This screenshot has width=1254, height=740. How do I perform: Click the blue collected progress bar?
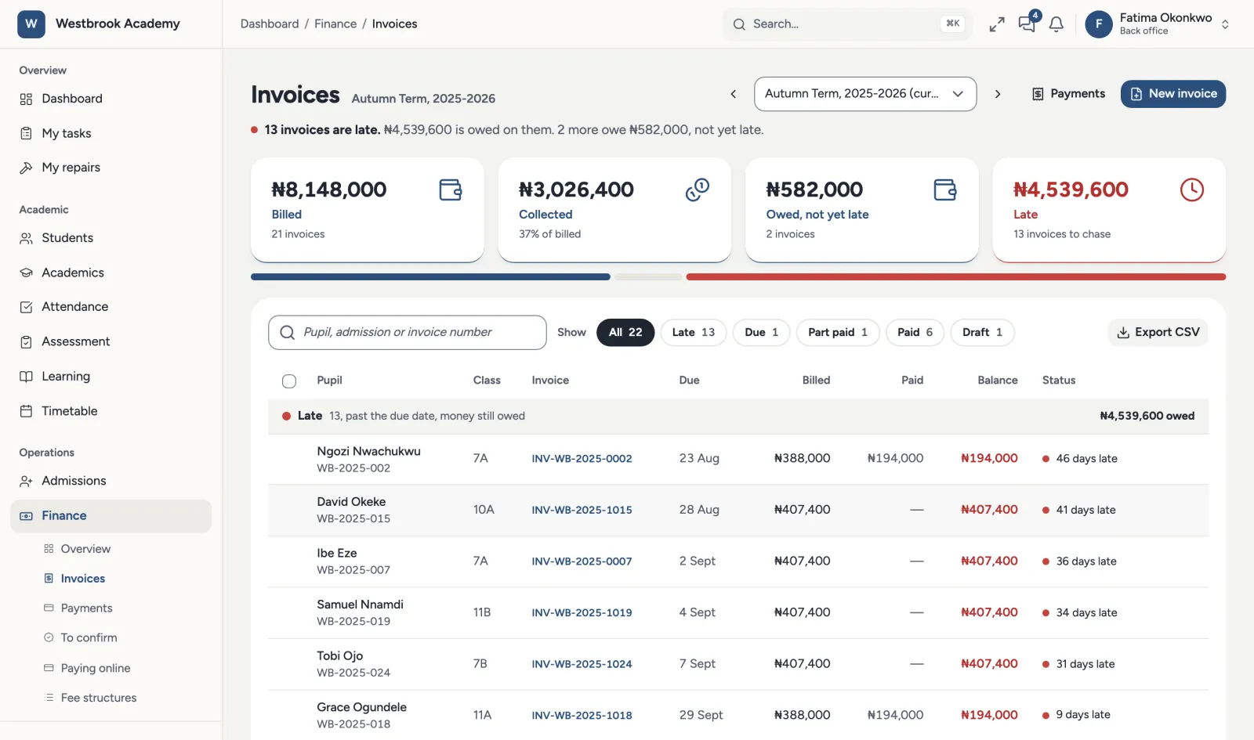430,277
